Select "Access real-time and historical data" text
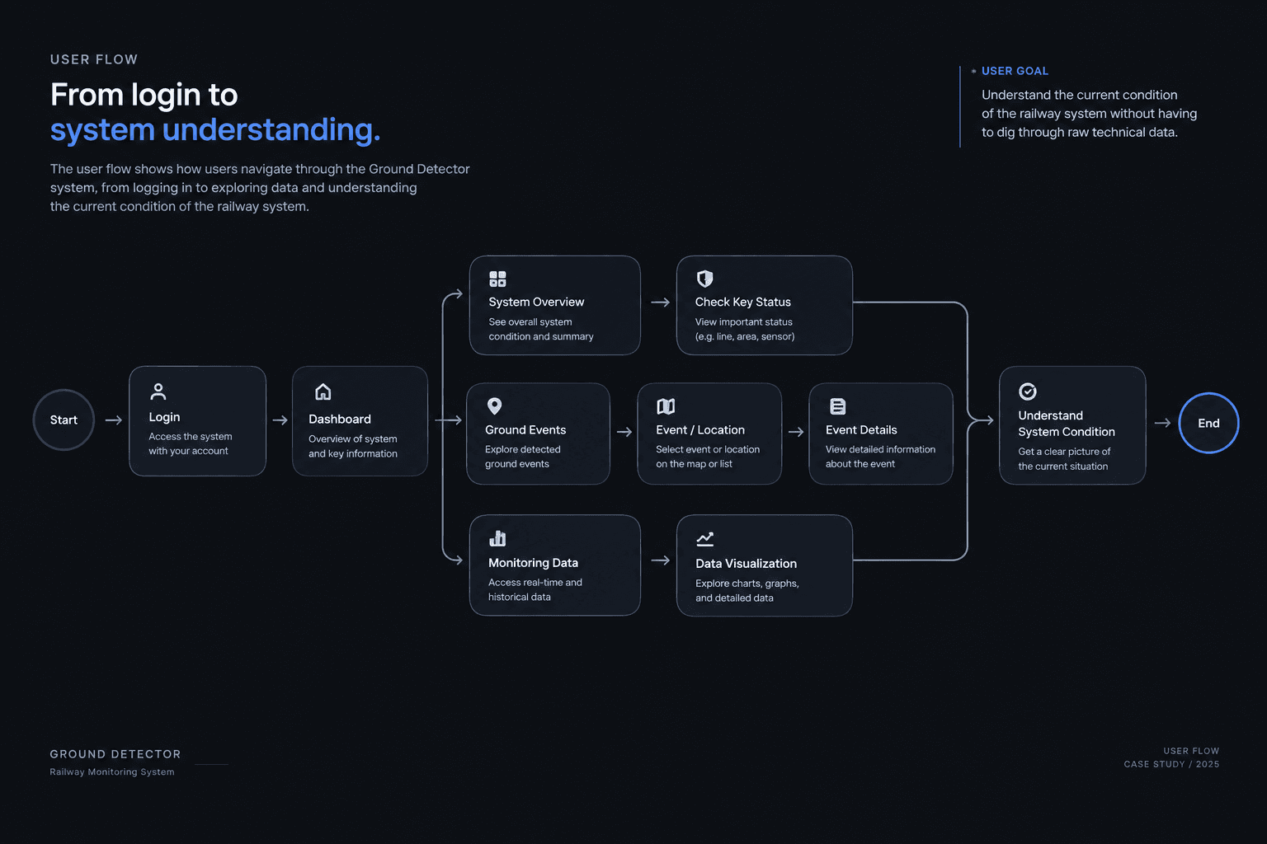Image resolution: width=1267 pixels, height=844 pixels. (535, 589)
